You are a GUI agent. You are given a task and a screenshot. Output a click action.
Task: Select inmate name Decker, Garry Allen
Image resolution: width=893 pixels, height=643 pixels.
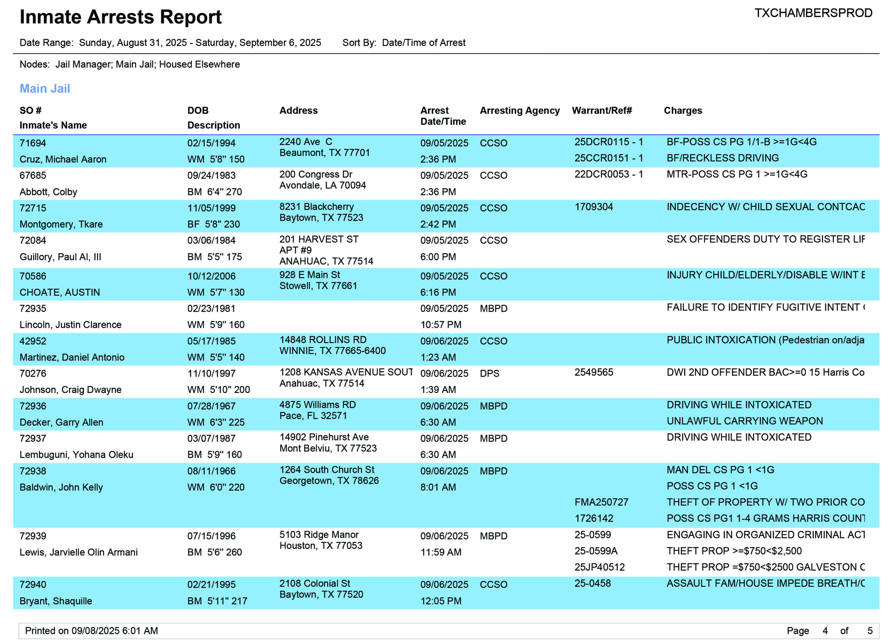tap(61, 422)
